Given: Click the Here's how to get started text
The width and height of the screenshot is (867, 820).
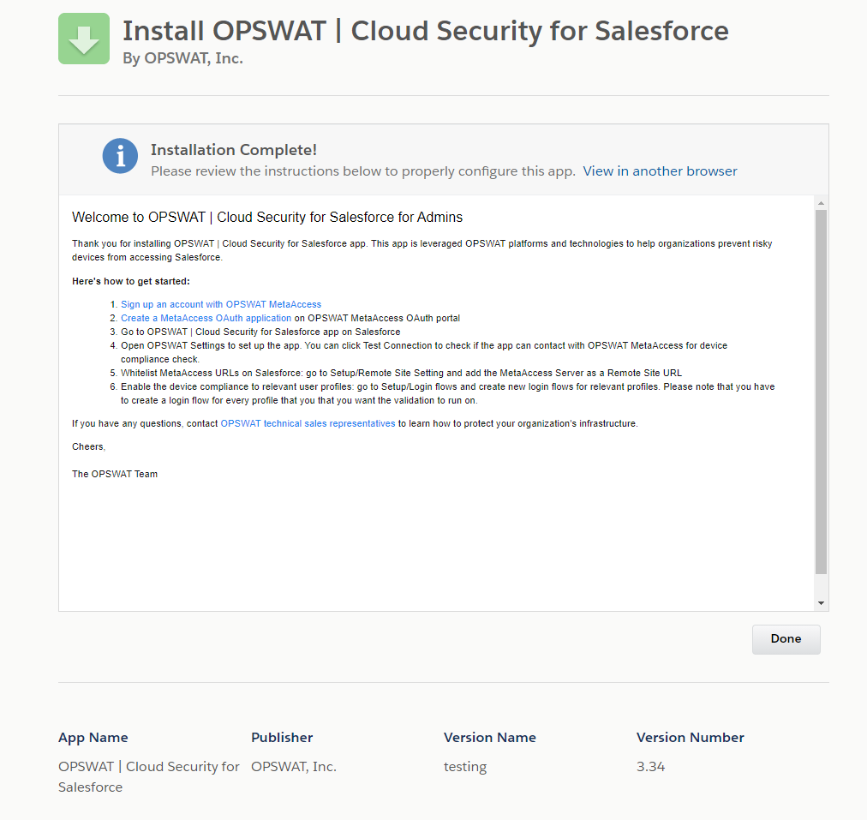Looking at the screenshot, I should pos(130,281).
